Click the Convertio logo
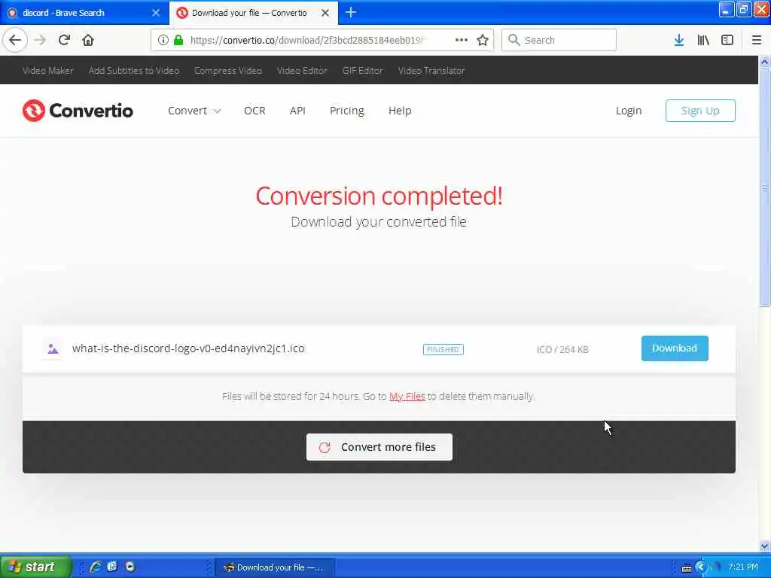Screen dimensions: 771x578 (x=78, y=110)
